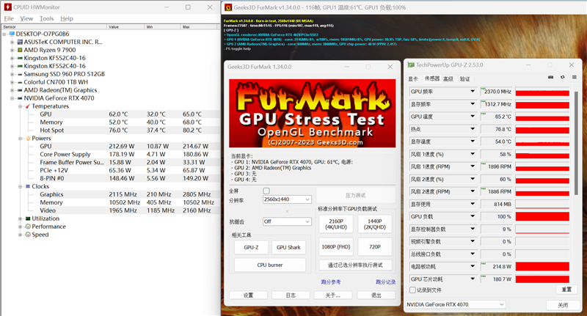587x316 pixels.
Task: Click the AMD Ryzen 9 7900 CPU icon
Action: click(x=18, y=50)
